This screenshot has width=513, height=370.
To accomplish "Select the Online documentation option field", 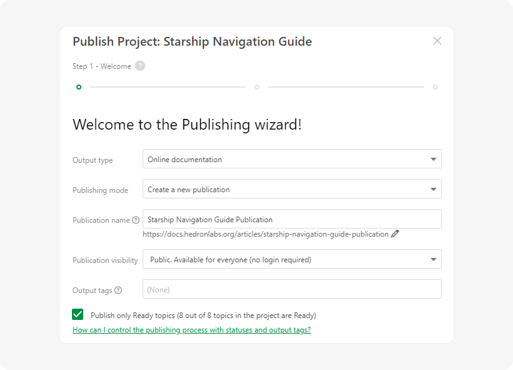I will coord(250,159).
